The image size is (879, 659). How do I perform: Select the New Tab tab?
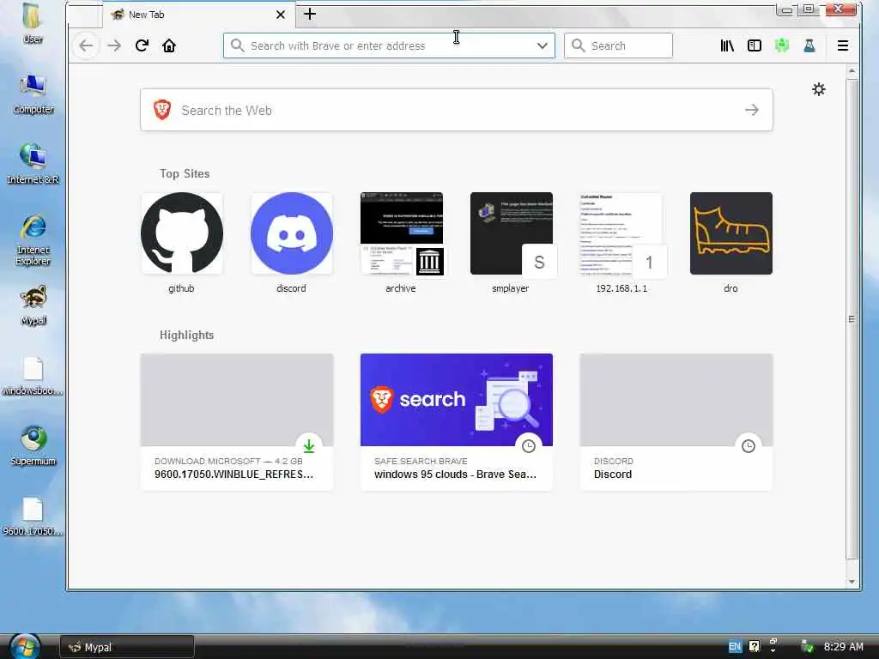tap(199, 15)
